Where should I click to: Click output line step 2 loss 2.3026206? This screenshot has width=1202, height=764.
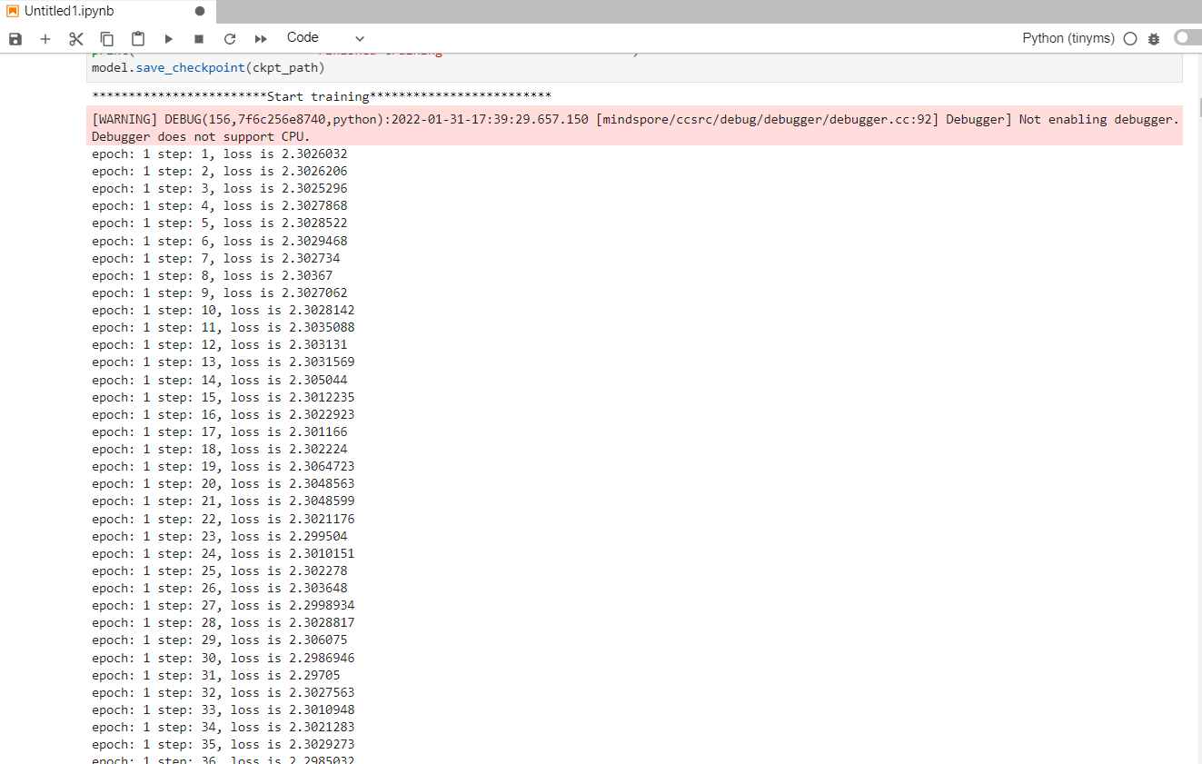pyautogui.click(x=219, y=171)
